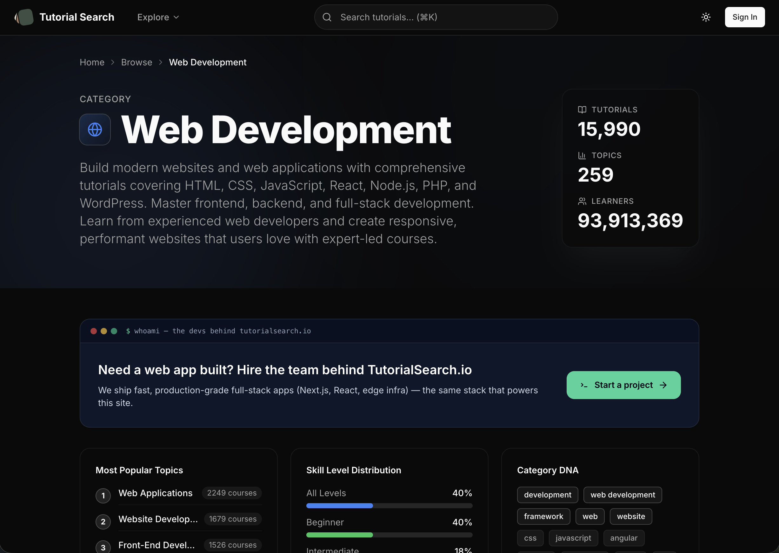Click the rank 1 number badge
Image resolution: width=779 pixels, height=553 pixels.
coord(103,496)
